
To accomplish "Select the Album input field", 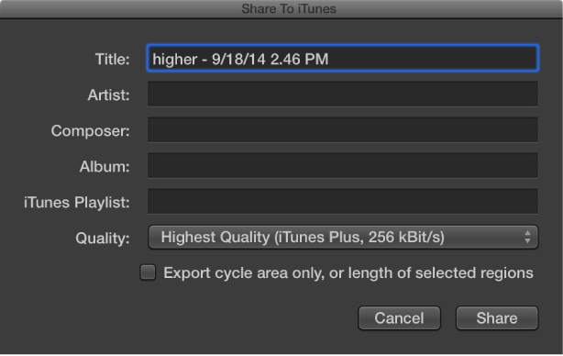I will pyautogui.click(x=343, y=165).
